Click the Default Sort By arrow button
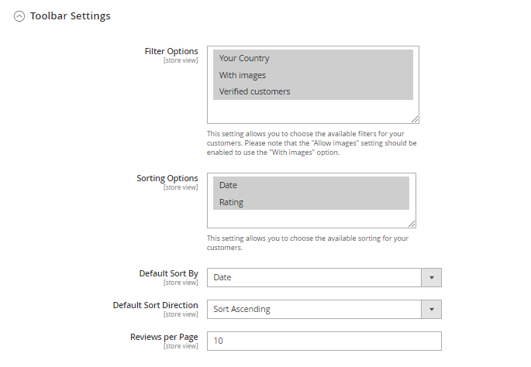The image size is (531, 367). point(431,277)
